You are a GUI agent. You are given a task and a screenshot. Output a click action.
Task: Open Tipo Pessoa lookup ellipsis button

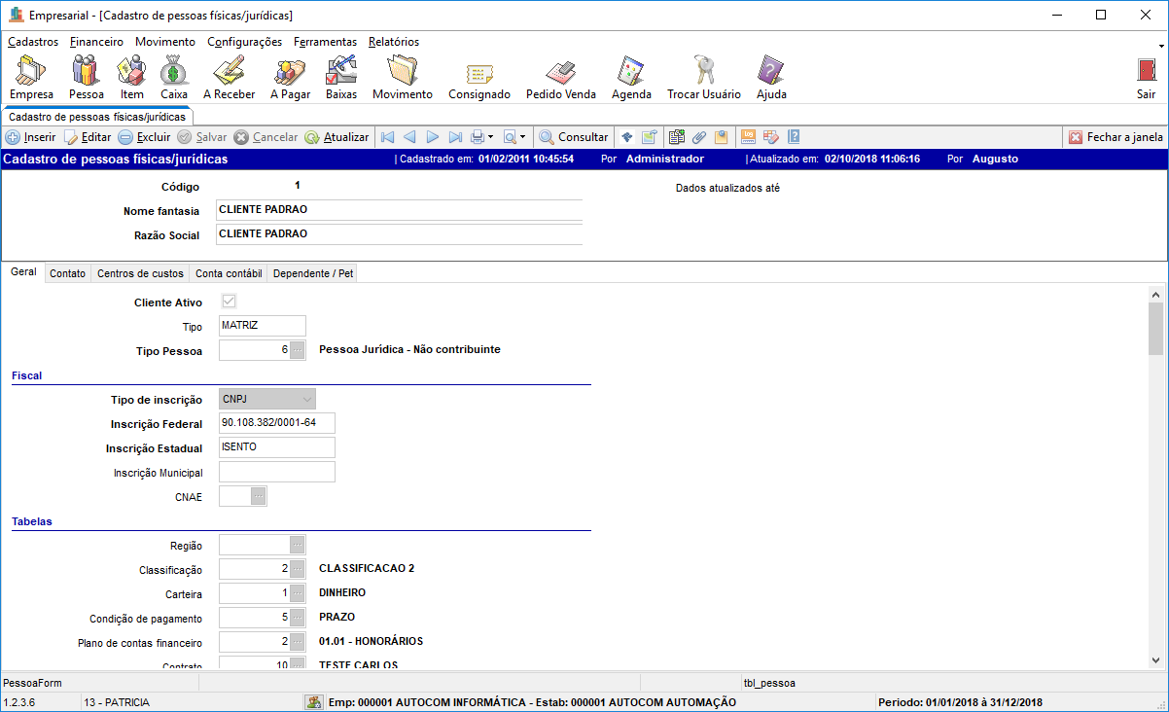[298, 349]
